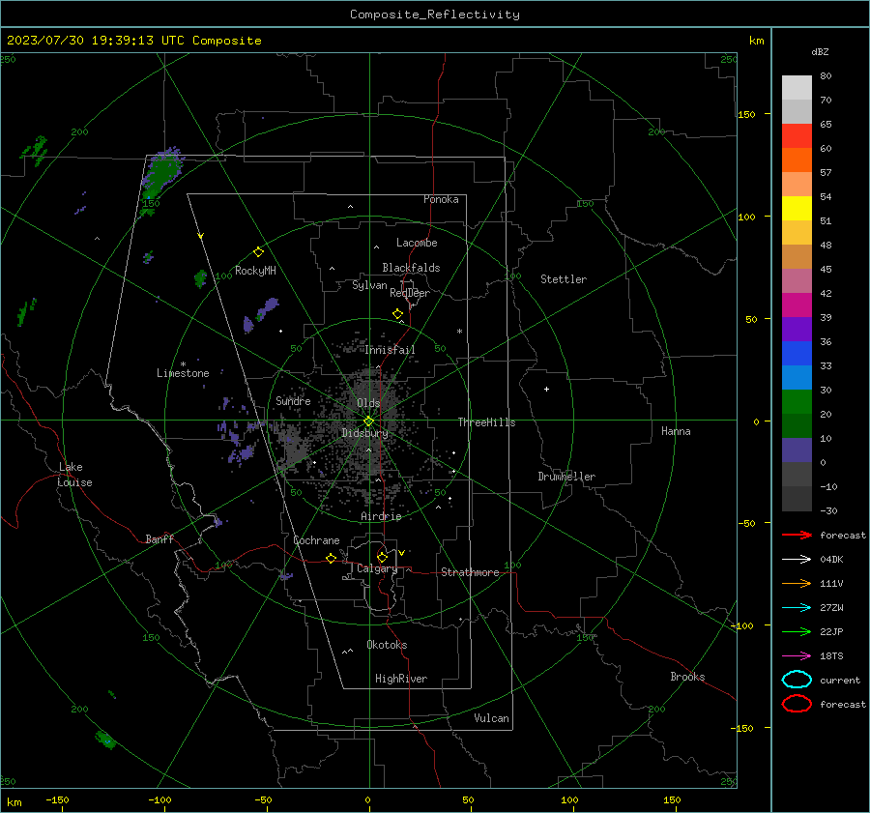Click yellow diamond at radar center near Didsbury
This screenshot has height=813, width=870.
(368, 421)
